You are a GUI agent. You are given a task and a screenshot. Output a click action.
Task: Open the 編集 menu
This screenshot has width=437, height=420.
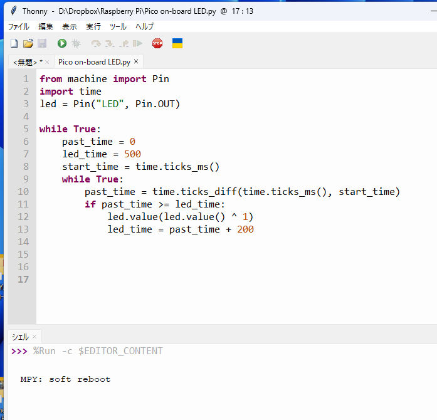point(46,26)
